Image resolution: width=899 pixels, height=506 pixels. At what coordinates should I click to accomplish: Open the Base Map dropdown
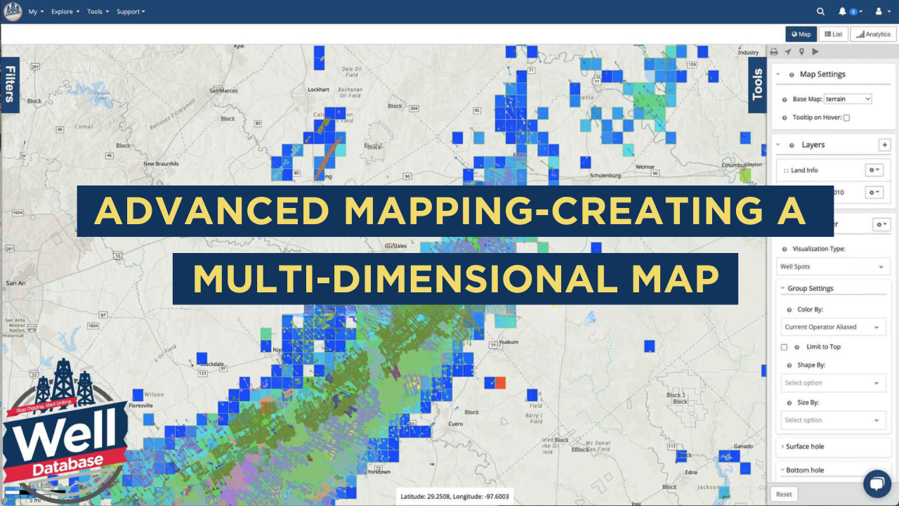point(847,98)
